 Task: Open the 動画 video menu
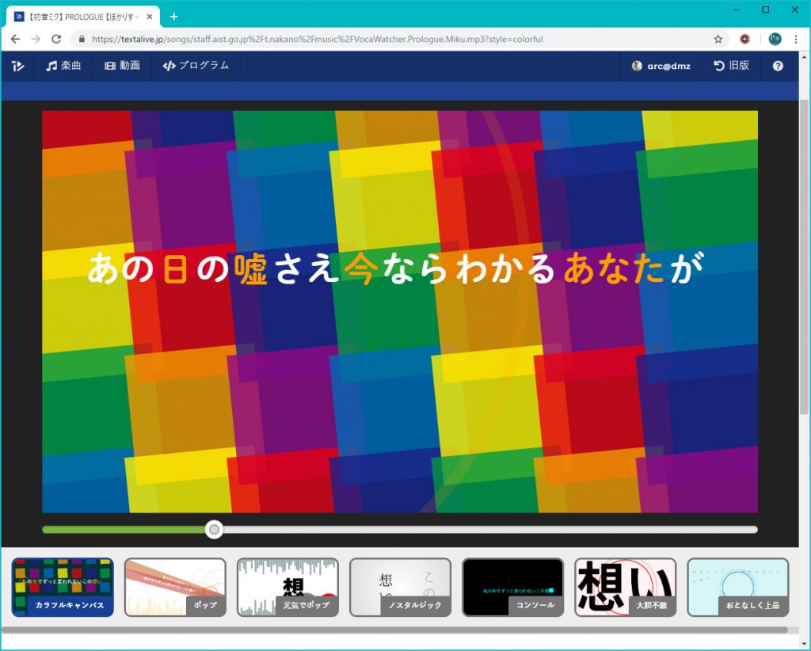pyautogui.click(x=122, y=66)
